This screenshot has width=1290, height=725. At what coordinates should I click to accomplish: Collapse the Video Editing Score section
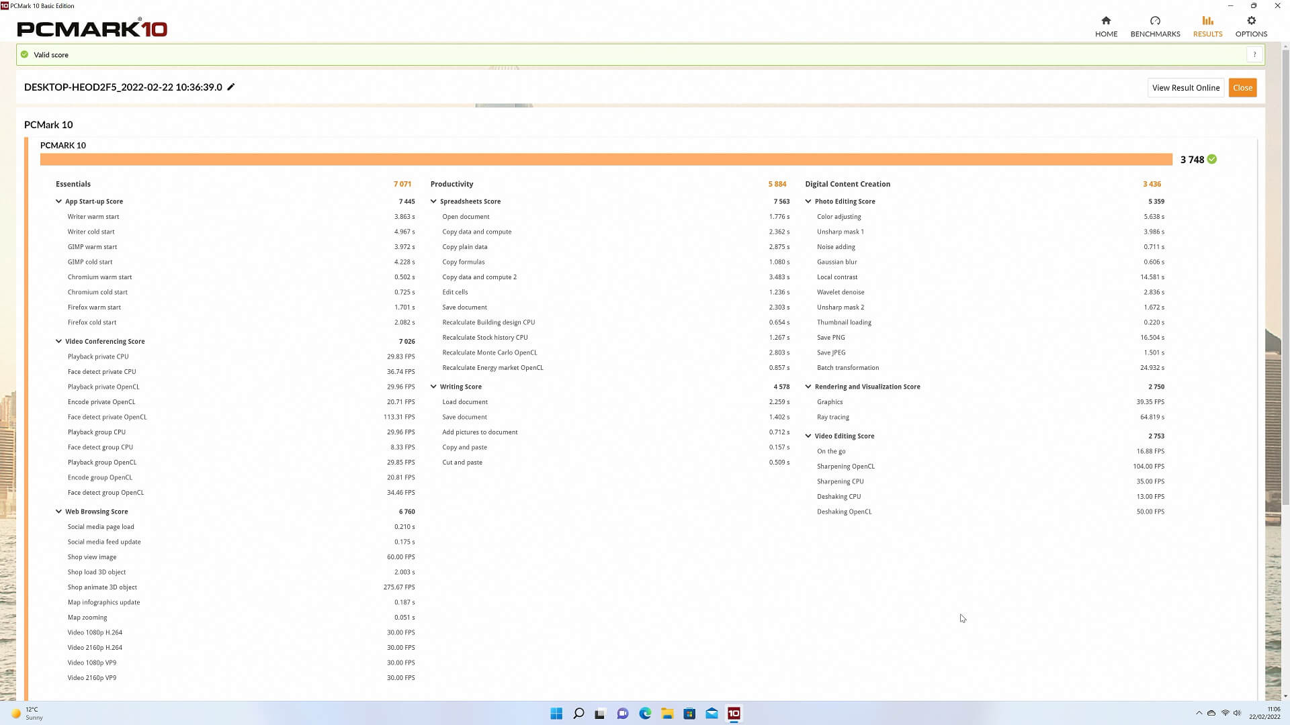click(808, 436)
